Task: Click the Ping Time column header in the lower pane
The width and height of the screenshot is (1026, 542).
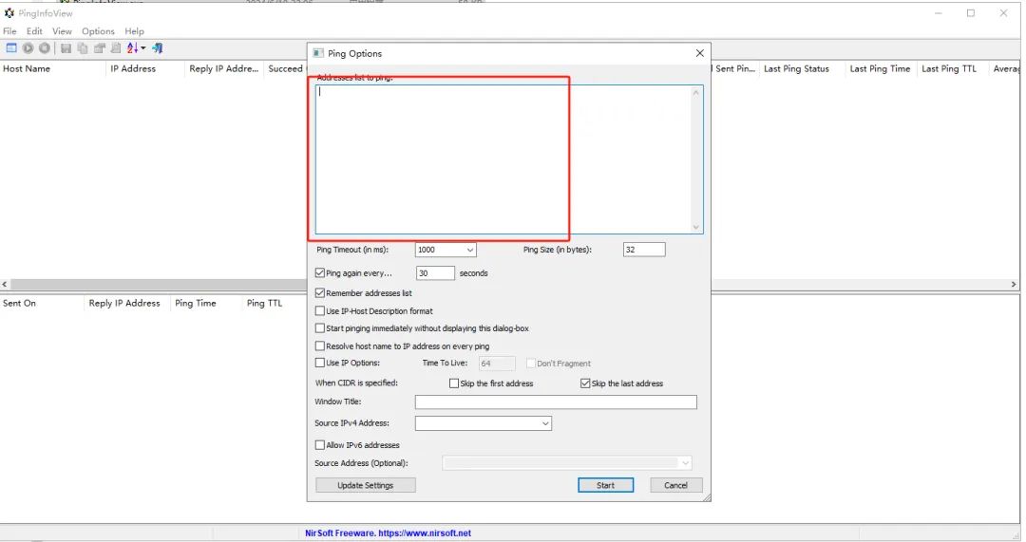Action: click(x=205, y=304)
